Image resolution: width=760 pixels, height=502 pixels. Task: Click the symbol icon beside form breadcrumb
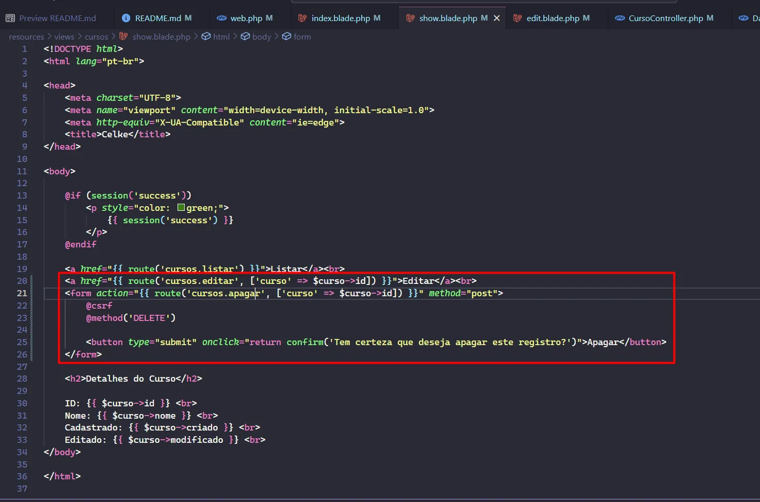287,37
